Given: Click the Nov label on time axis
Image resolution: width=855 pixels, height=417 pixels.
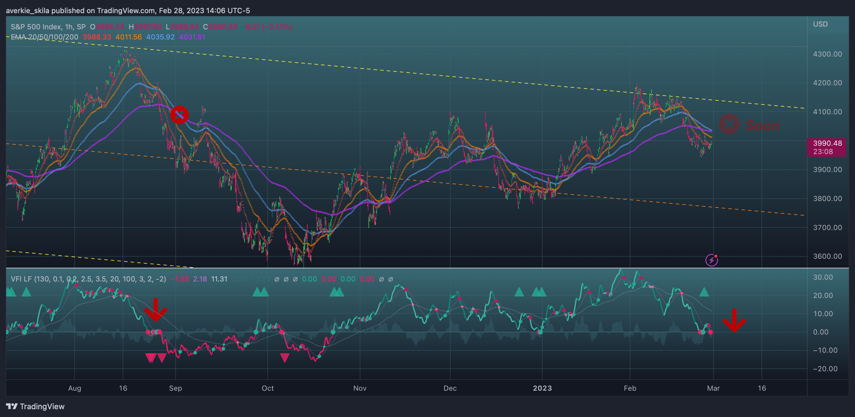Looking at the screenshot, I should point(360,388).
